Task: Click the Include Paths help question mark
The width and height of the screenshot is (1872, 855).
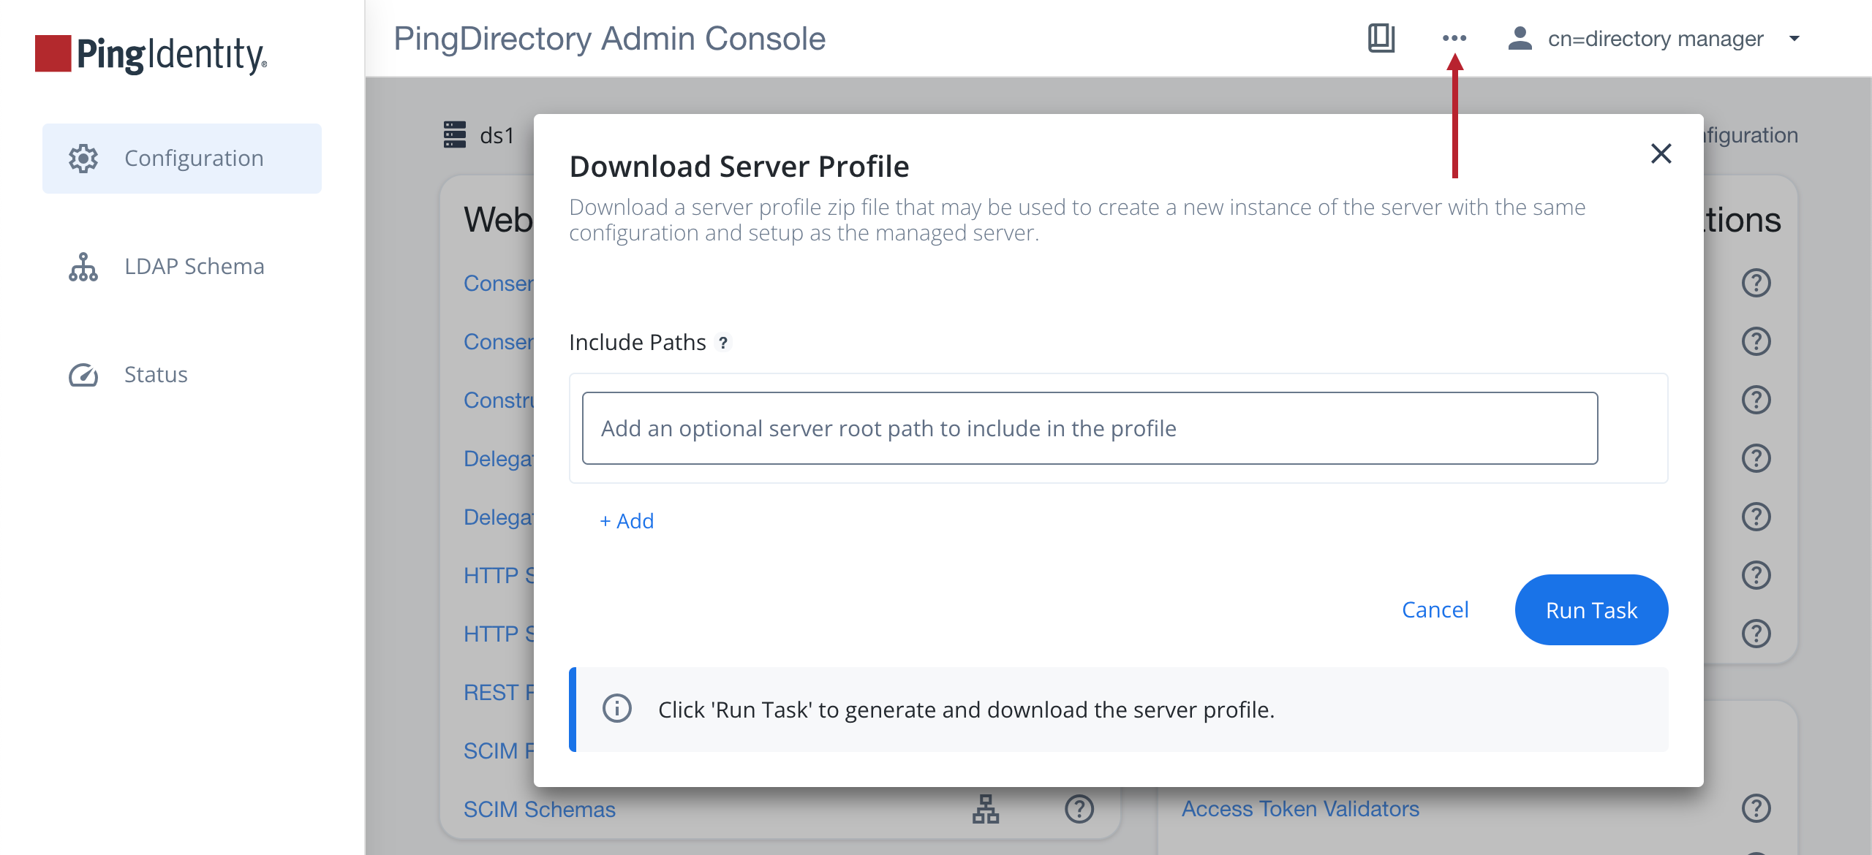Action: coord(725,343)
